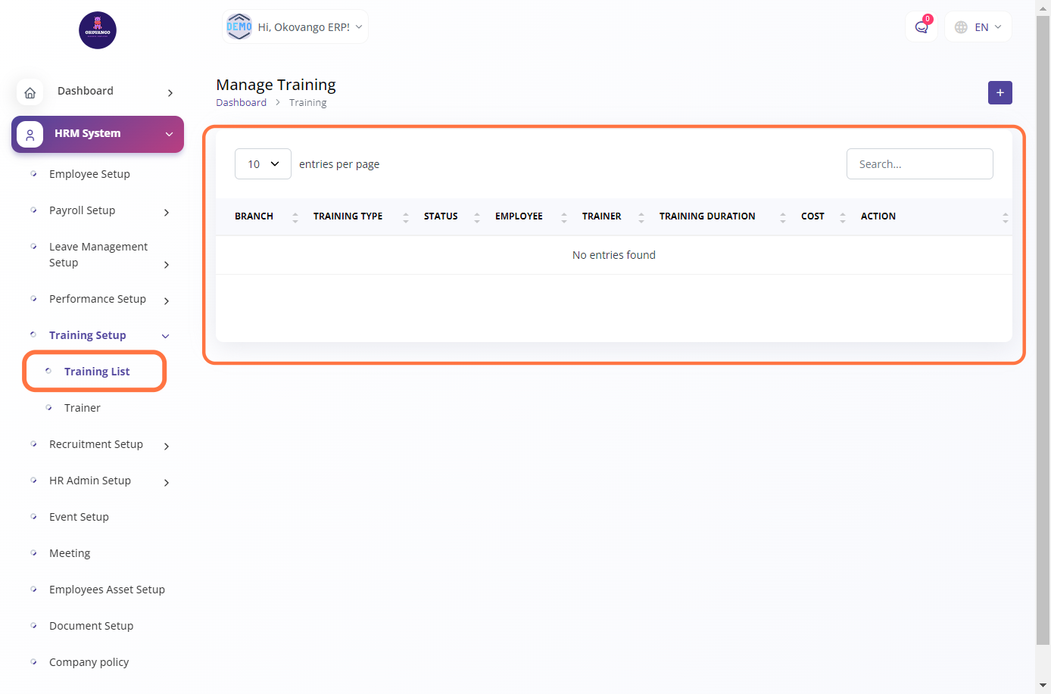The image size is (1051, 694).
Task: Click the Search input field
Action: 919,164
